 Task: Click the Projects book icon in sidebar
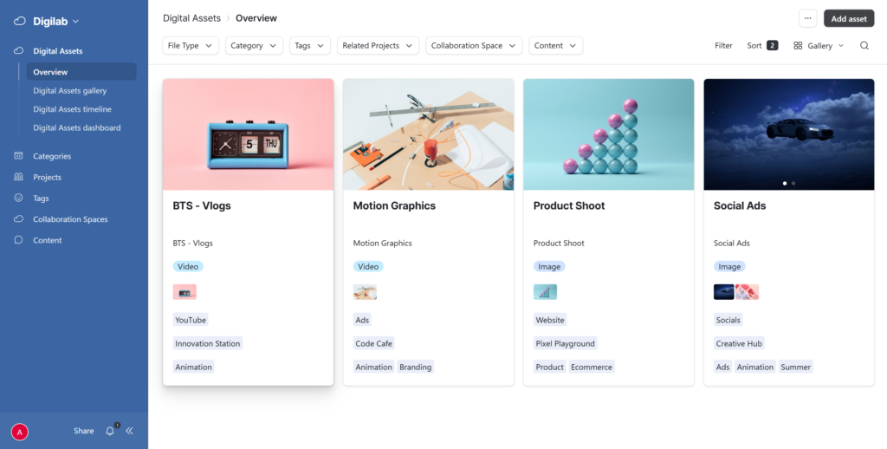pos(19,177)
